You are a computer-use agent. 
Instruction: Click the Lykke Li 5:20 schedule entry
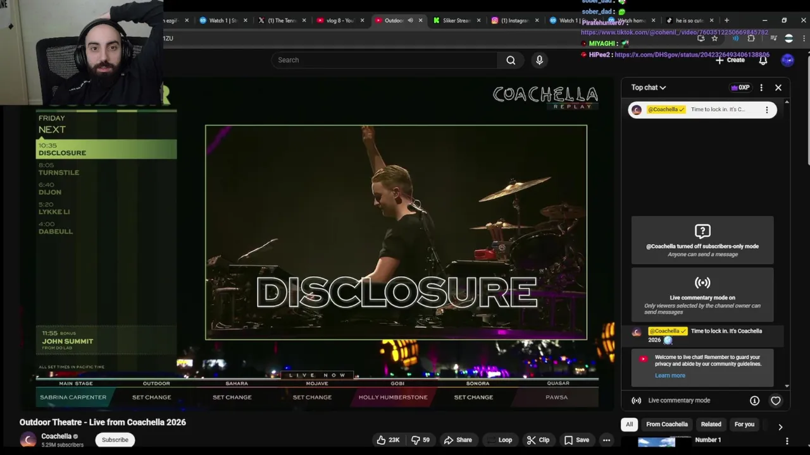click(x=54, y=209)
